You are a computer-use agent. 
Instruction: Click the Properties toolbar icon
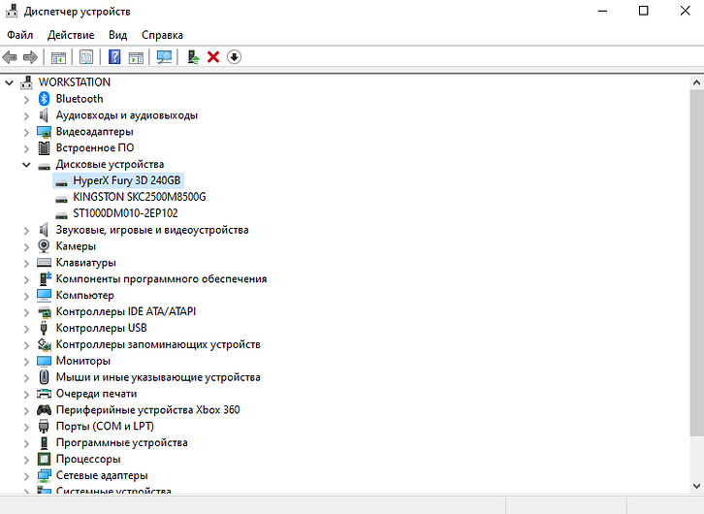(x=86, y=57)
